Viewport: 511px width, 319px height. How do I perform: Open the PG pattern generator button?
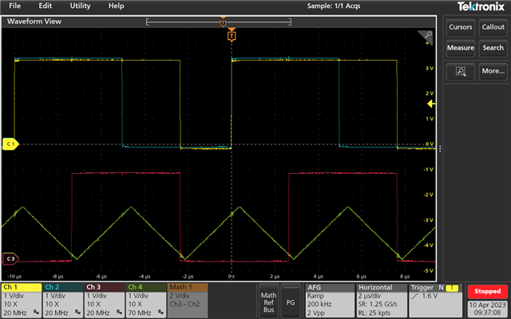point(290,302)
